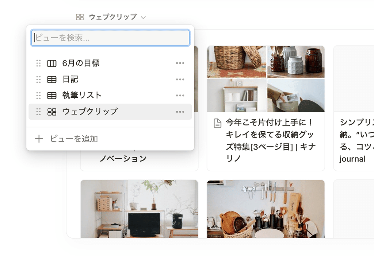Open the kitchen utensils photo thumbnail
This screenshot has height=256, width=374.
click(266, 209)
